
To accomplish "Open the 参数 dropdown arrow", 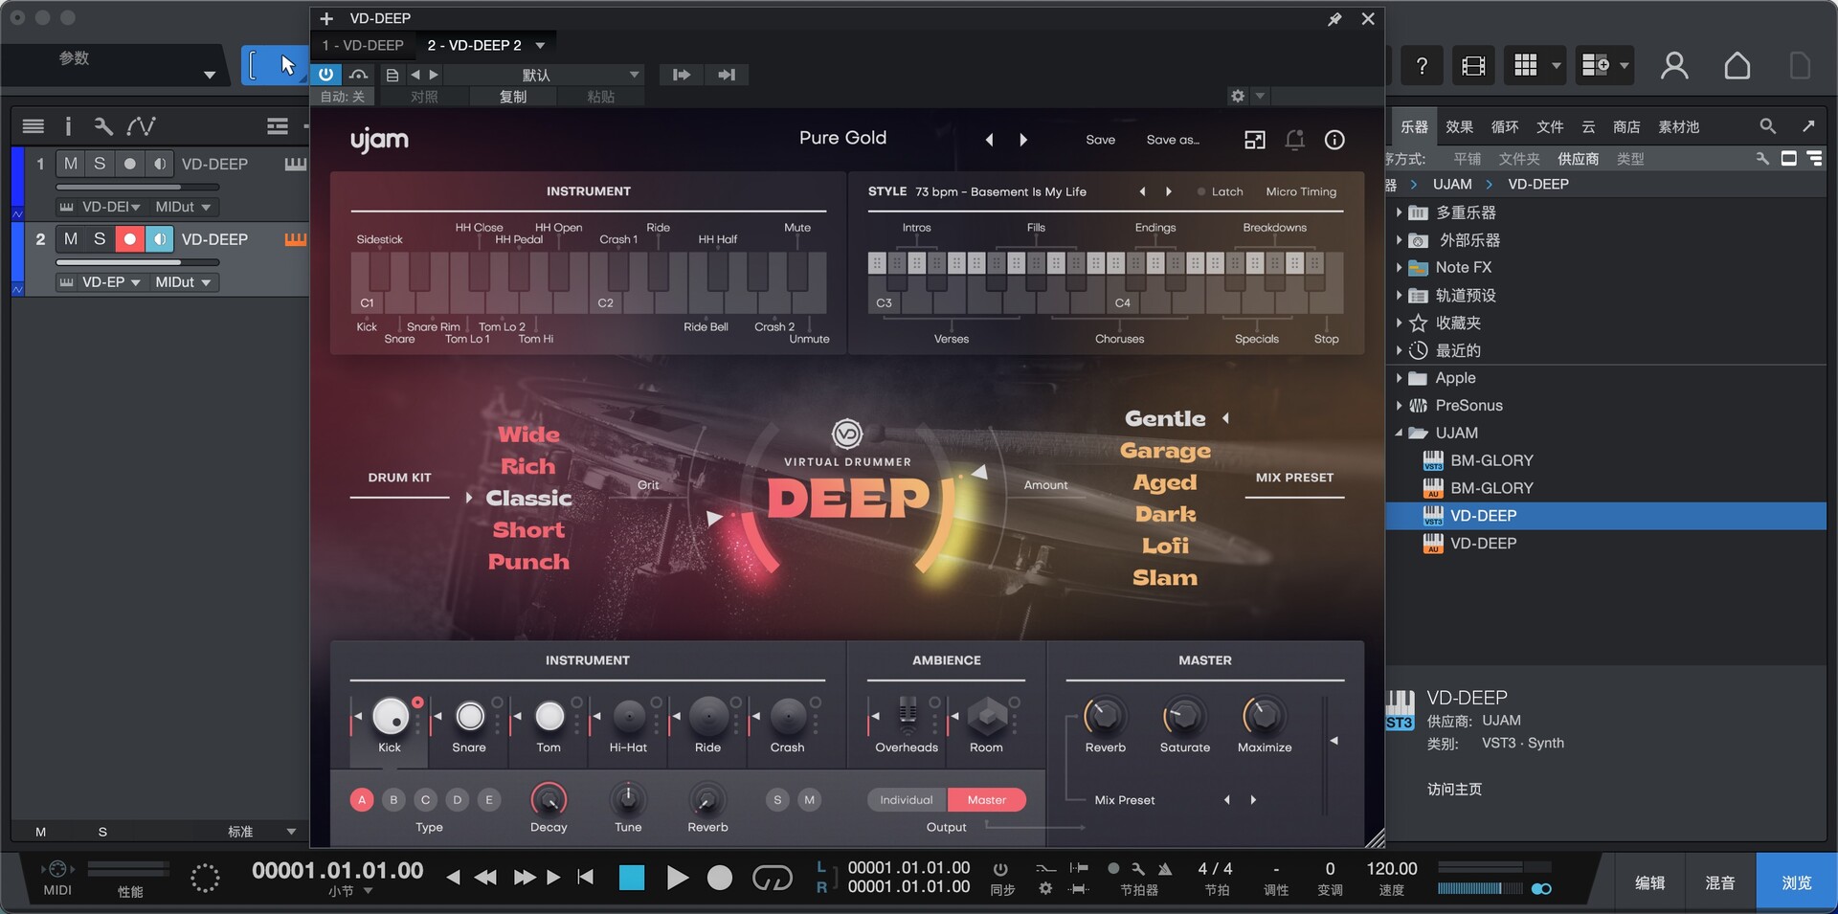I will coord(209,75).
